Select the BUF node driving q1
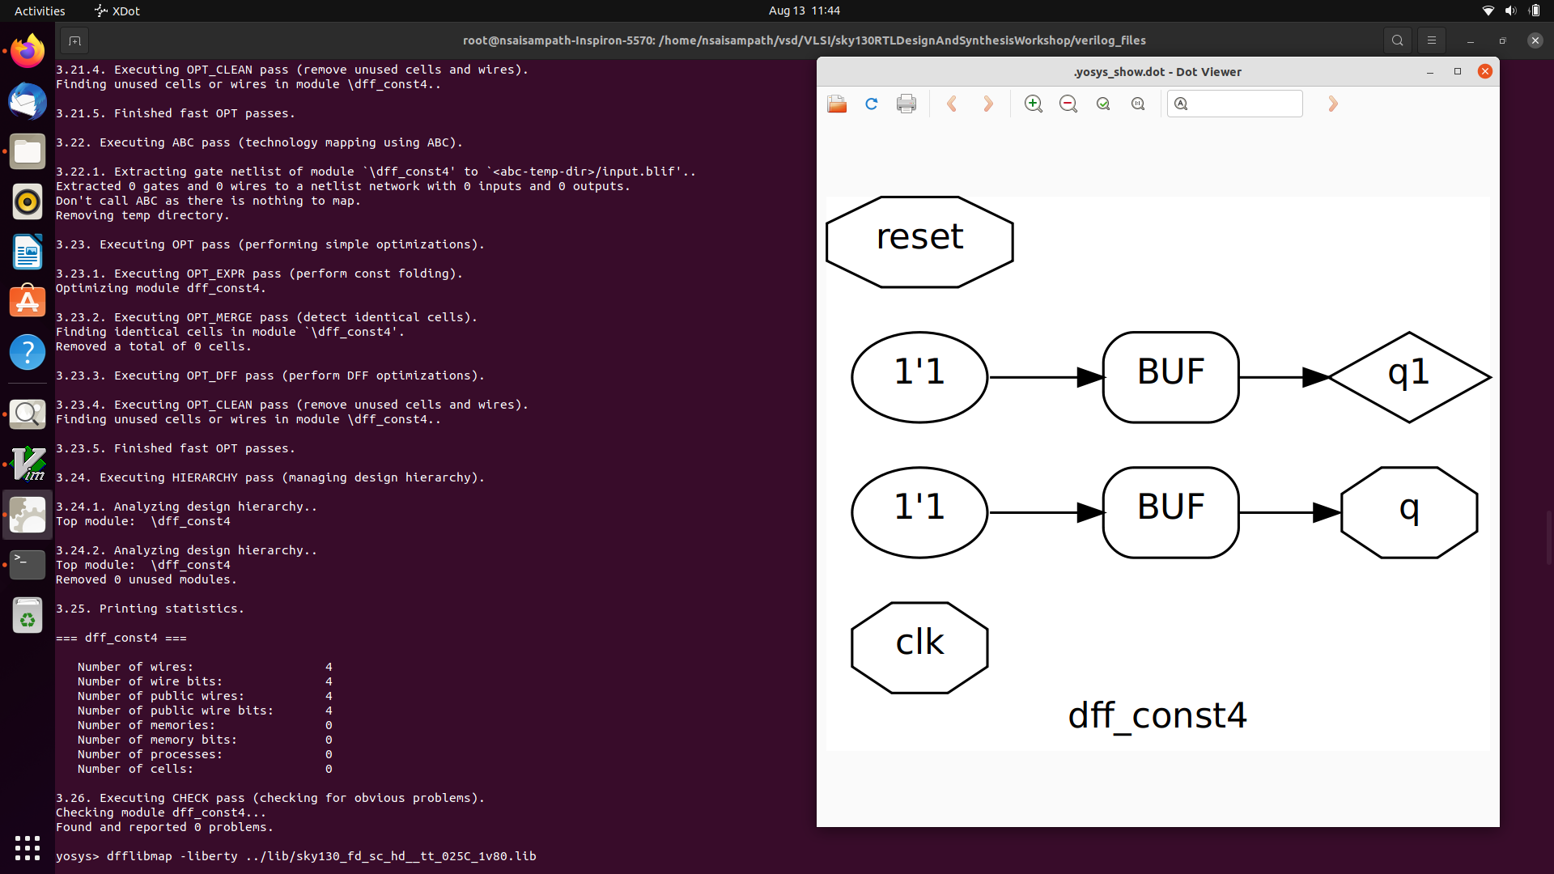The width and height of the screenshot is (1554, 874). 1170,377
